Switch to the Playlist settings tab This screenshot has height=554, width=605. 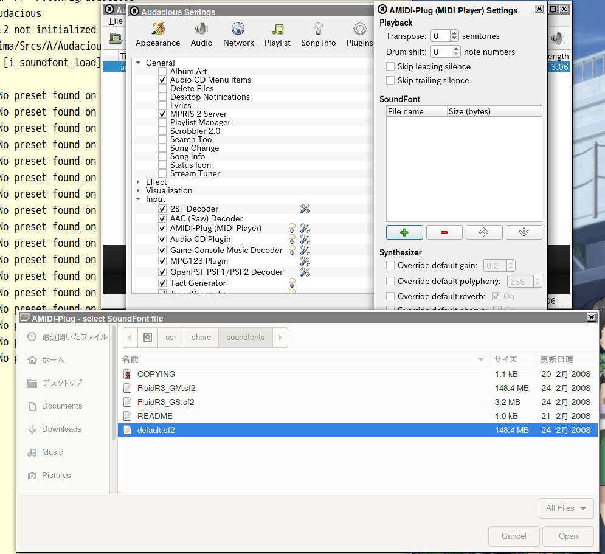[277, 34]
